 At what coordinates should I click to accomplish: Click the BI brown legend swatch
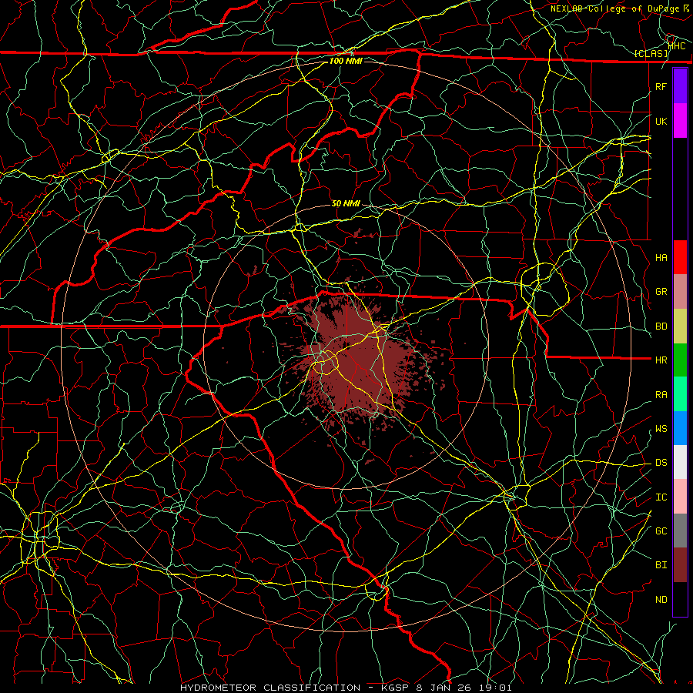[x=680, y=565]
